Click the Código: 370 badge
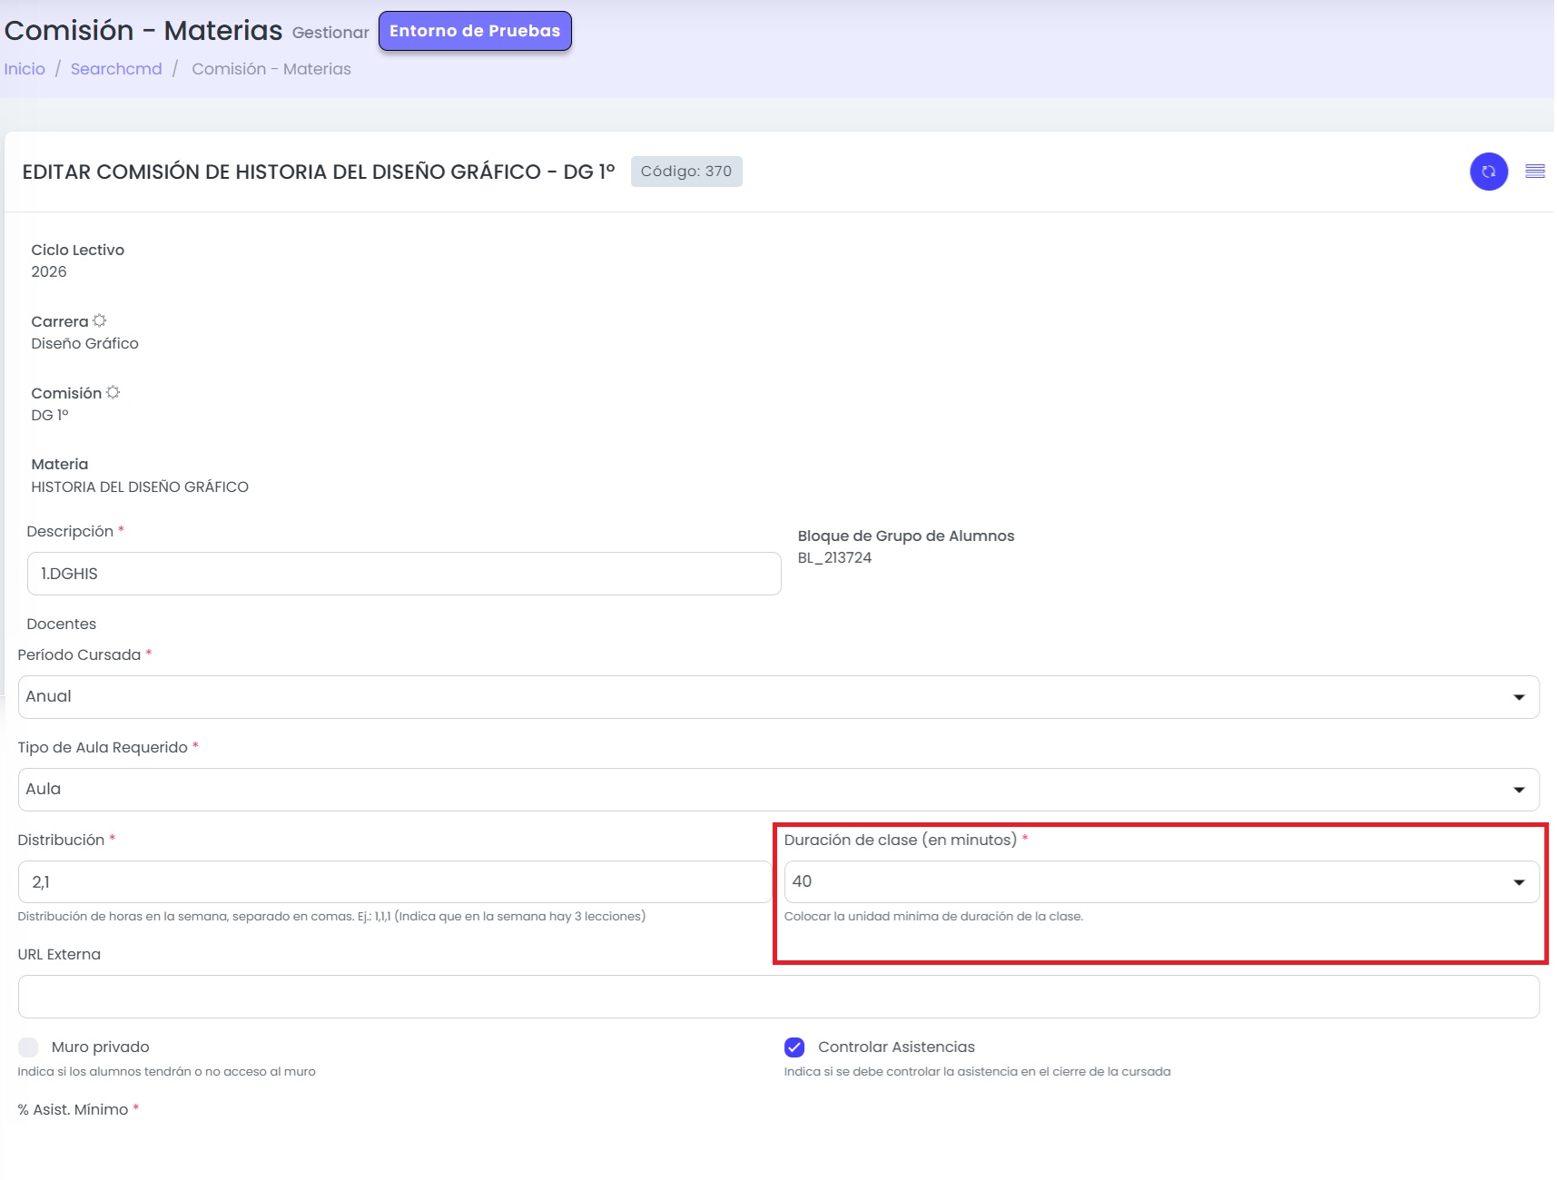 [x=686, y=172]
